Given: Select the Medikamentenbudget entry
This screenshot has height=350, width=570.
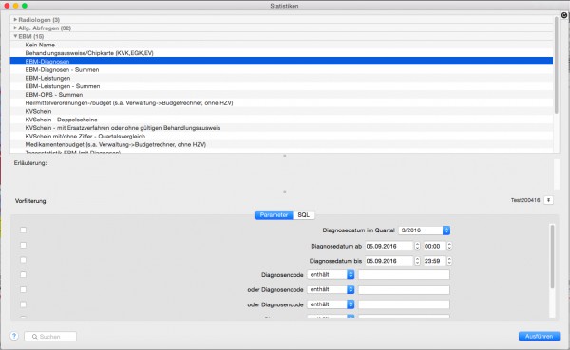Looking at the screenshot, I should [281, 144].
